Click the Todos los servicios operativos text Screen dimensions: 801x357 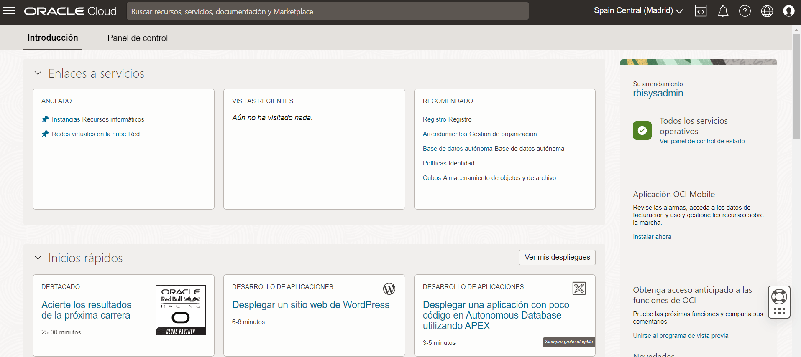pyautogui.click(x=694, y=126)
